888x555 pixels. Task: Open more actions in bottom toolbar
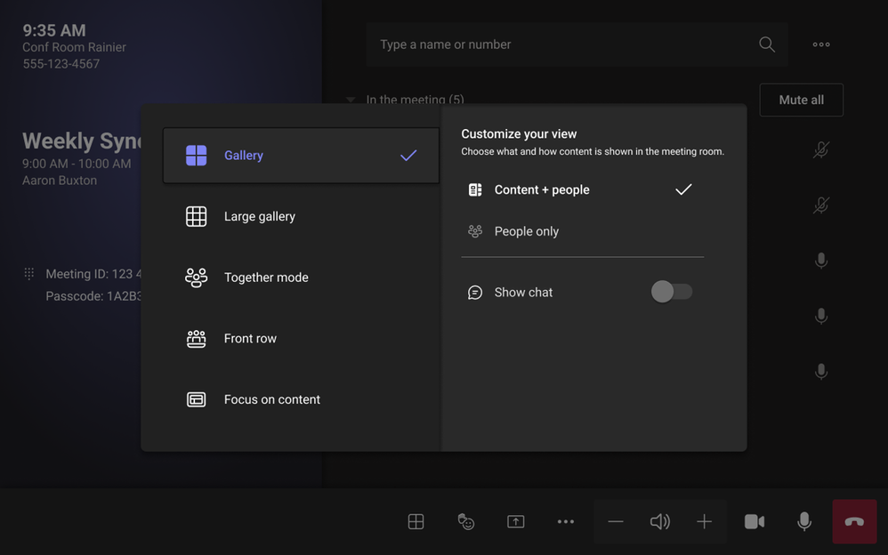[x=566, y=522]
